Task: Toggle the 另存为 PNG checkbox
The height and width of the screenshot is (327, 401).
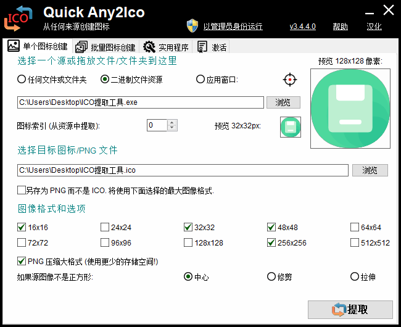Action: click(x=22, y=191)
